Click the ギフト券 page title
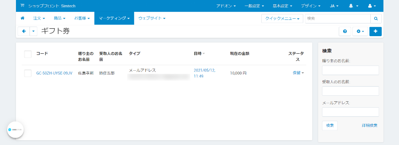 click(55, 31)
